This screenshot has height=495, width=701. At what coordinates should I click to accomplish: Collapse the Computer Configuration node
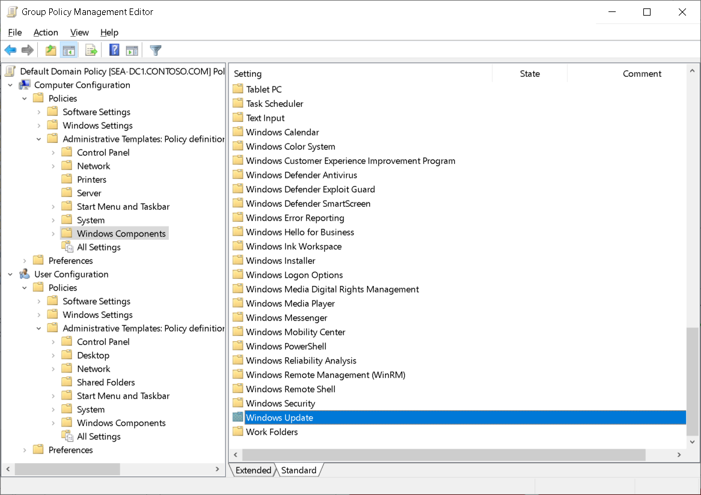[x=10, y=85]
